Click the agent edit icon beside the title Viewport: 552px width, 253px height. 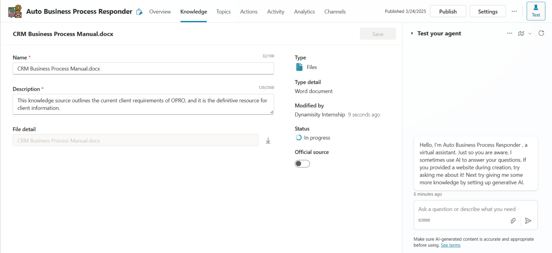tap(139, 12)
